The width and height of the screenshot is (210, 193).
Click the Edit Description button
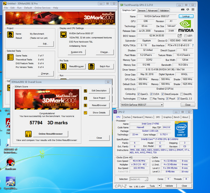pos(99,90)
